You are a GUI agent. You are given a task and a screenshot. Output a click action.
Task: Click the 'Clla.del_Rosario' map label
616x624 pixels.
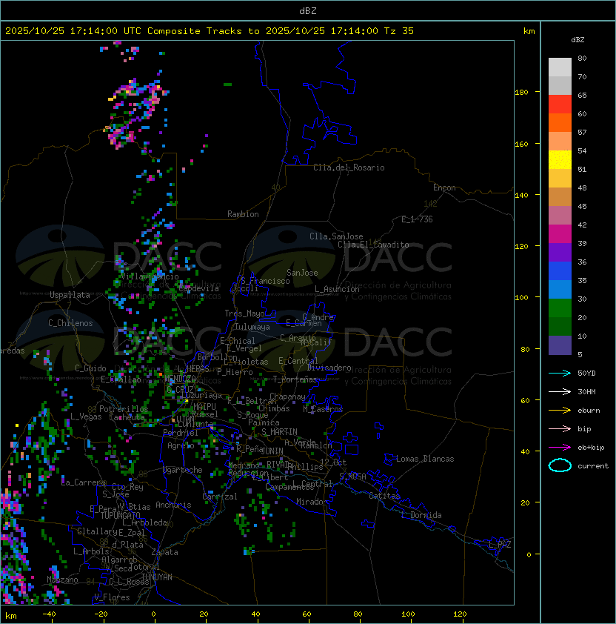pos(349,167)
